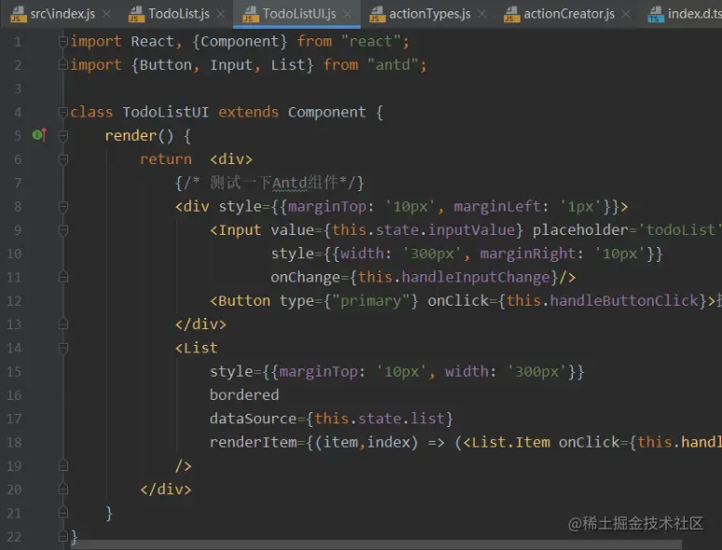Click the 'extends' keyword on line 4
The width and height of the screenshot is (722, 550).
[x=248, y=112]
